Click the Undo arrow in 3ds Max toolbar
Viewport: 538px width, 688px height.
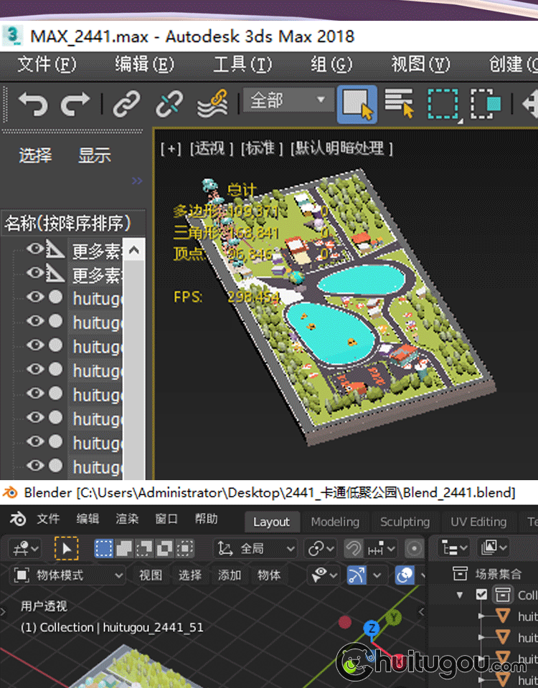(x=32, y=104)
